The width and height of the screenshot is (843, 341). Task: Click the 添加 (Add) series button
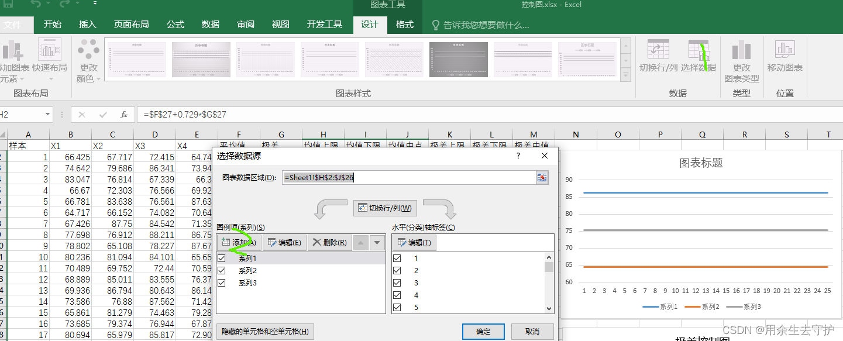239,243
